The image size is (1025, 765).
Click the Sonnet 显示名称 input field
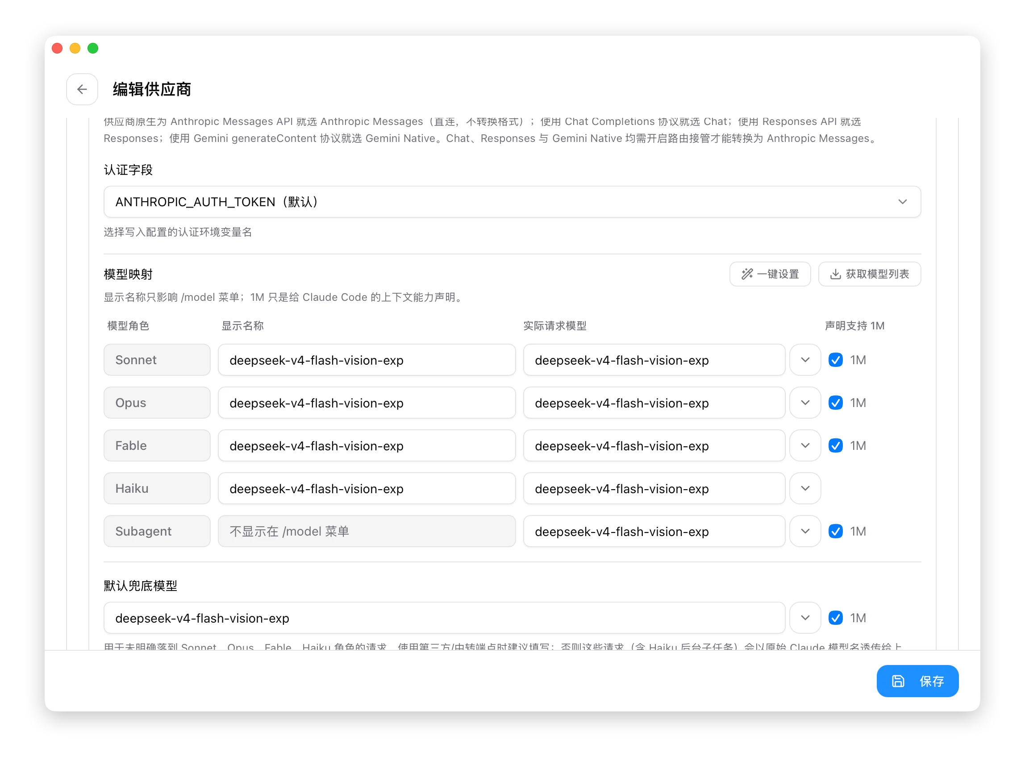[x=367, y=360]
